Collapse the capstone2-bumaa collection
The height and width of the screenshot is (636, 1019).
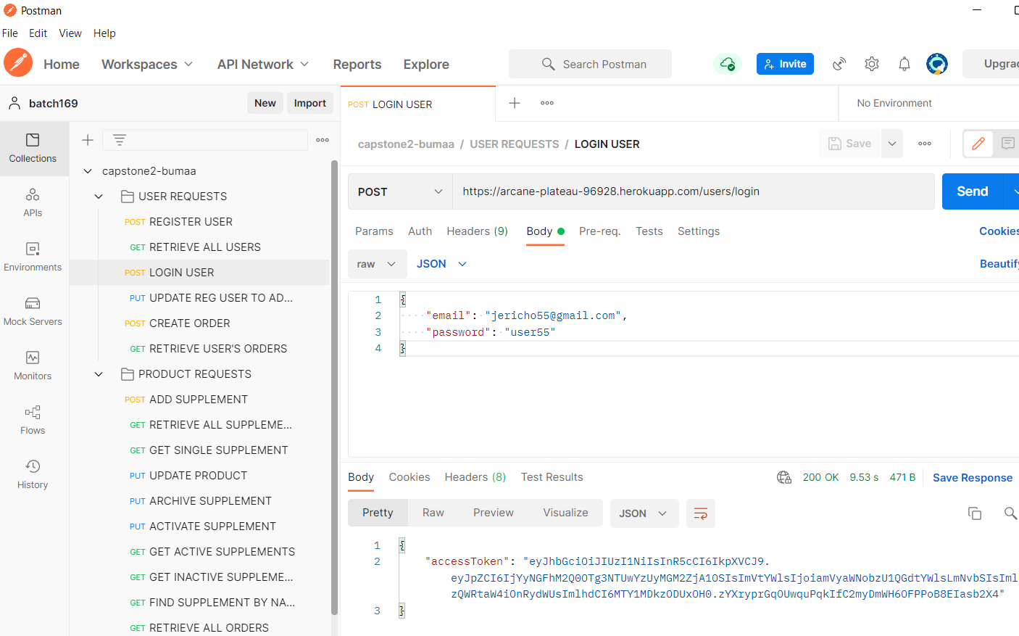(x=88, y=171)
